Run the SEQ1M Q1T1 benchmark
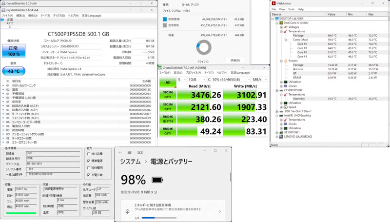This screenshot has width=390, height=224. [168, 107]
